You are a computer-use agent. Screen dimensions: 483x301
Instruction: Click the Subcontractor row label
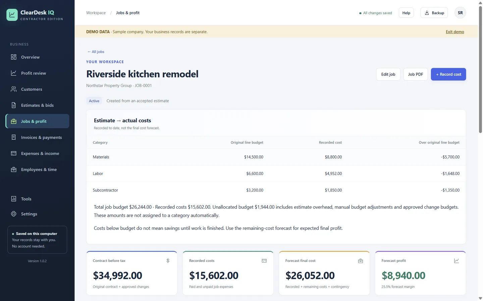click(x=105, y=190)
